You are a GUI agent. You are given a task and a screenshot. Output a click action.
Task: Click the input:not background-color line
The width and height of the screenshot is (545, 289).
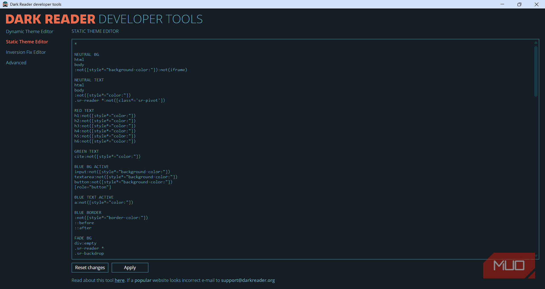point(122,172)
